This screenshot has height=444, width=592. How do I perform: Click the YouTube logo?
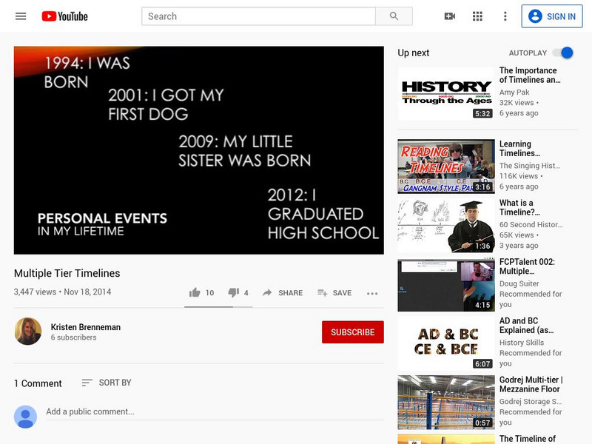[64, 16]
